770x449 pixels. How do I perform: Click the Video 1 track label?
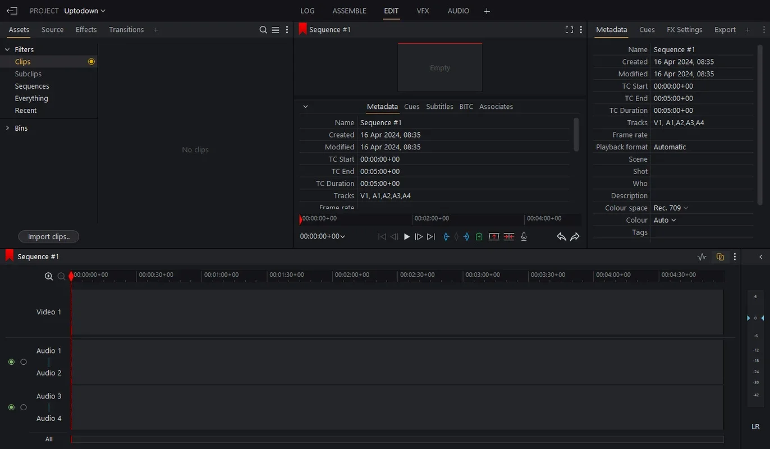(49, 312)
